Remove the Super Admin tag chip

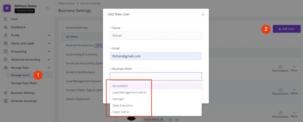[162, 120]
